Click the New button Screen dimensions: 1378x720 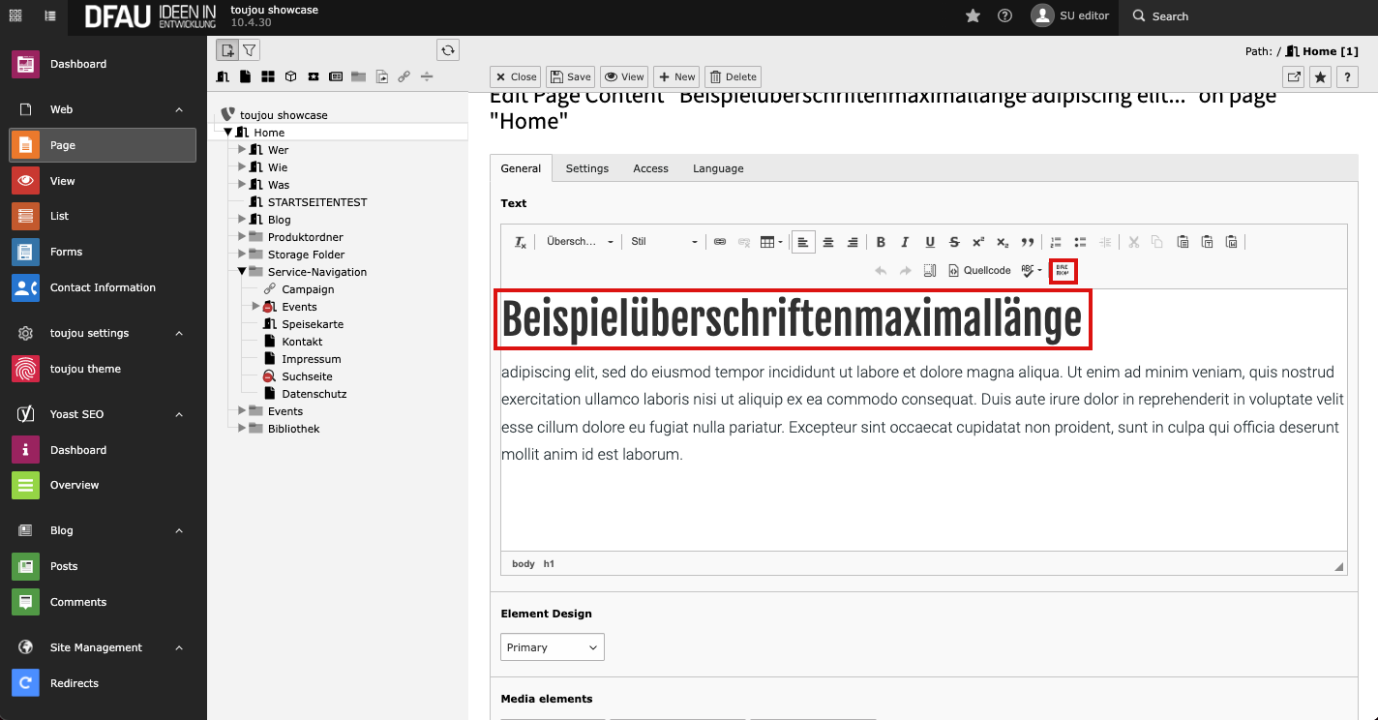pos(676,76)
